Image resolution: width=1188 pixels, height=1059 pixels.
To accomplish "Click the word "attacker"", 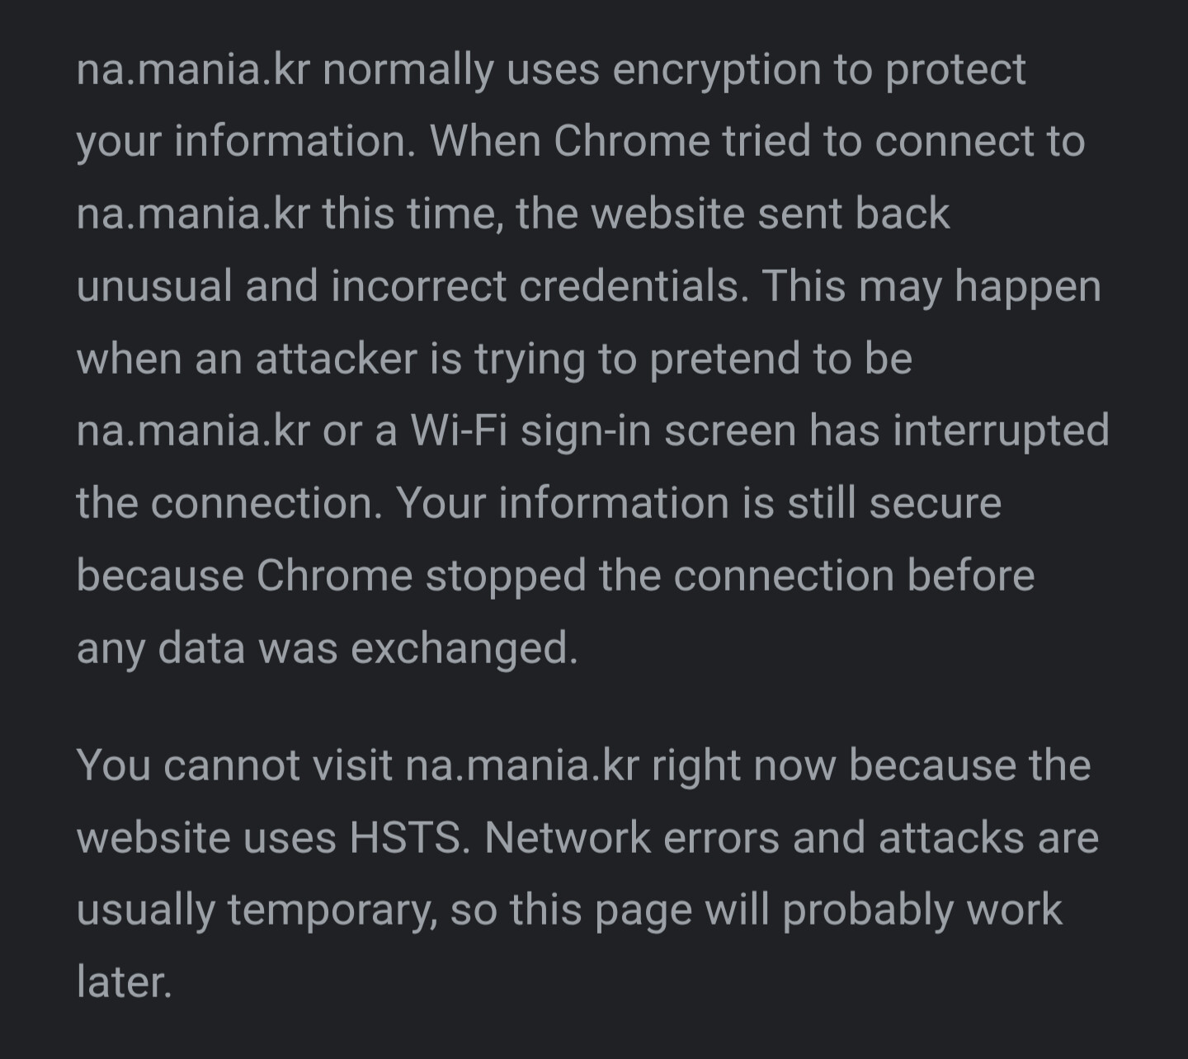I will click(x=336, y=359).
